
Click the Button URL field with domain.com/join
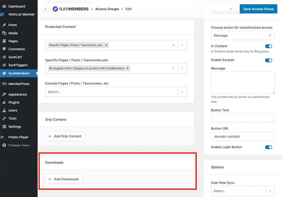point(243,136)
